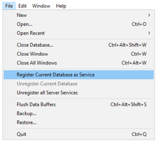Choose Quit to exit application
Viewport: 158px width, 143px height.
79,134
